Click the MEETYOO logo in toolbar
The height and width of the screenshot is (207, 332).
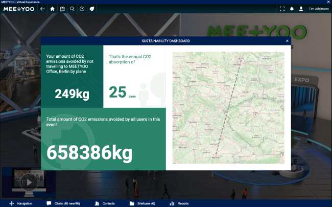pyautogui.click(x=19, y=9)
